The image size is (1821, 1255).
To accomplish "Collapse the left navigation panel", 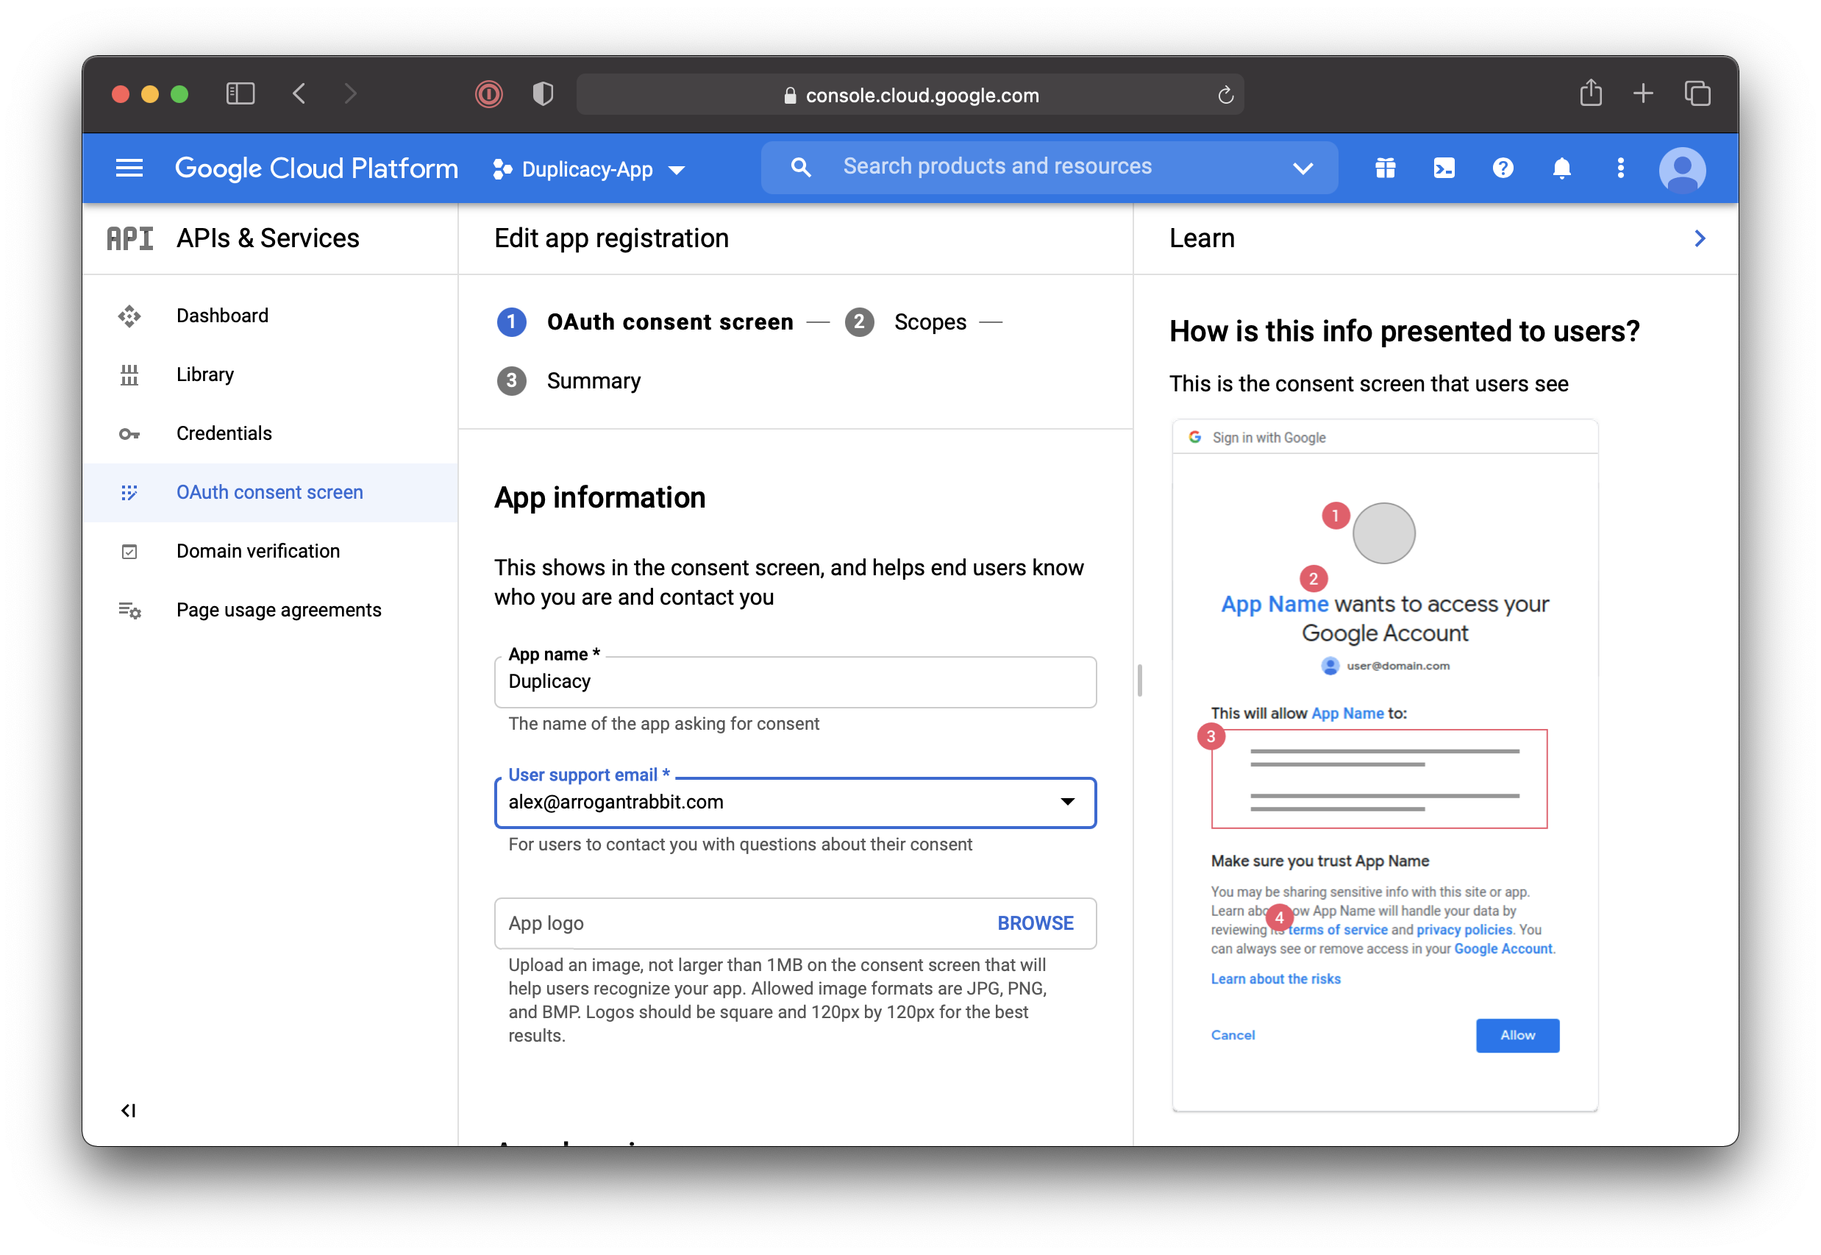I will (x=128, y=1110).
